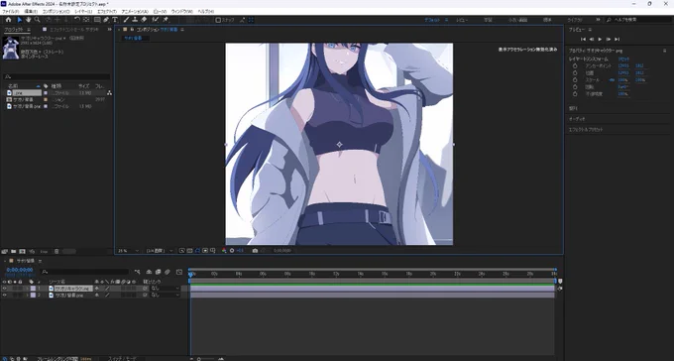Open the プロジェクト panel menu
The height and width of the screenshot is (361, 674).
29,30
